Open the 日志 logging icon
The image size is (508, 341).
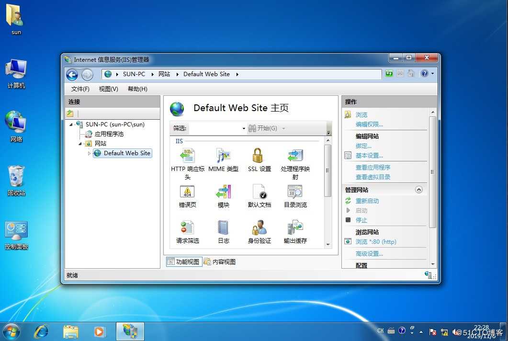[223, 227]
